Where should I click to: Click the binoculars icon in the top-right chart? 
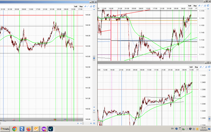205,6
